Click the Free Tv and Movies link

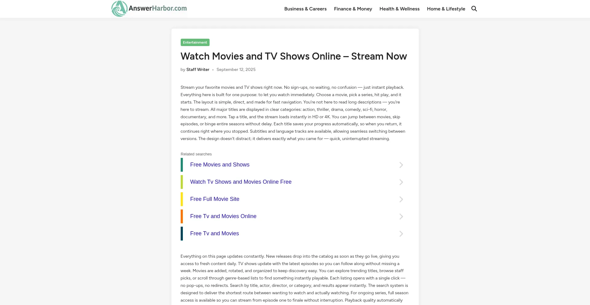tap(214, 233)
